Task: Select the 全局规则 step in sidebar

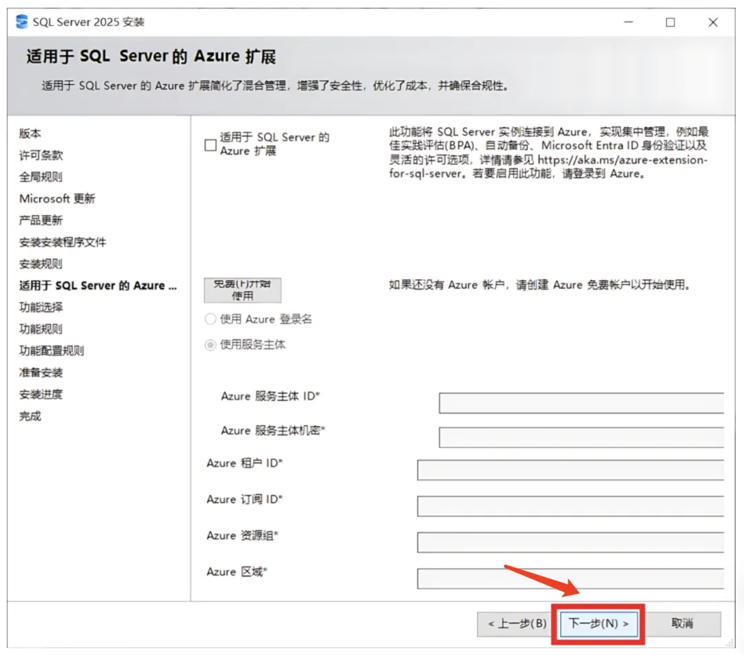Action: point(41,177)
